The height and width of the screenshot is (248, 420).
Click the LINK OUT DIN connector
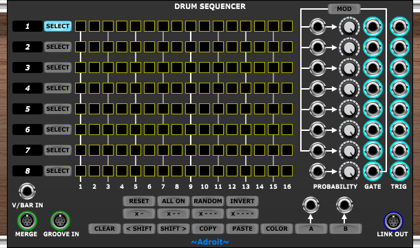[x=393, y=221]
